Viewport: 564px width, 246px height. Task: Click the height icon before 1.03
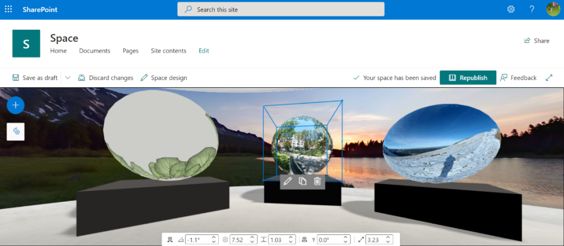tap(264, 239)
